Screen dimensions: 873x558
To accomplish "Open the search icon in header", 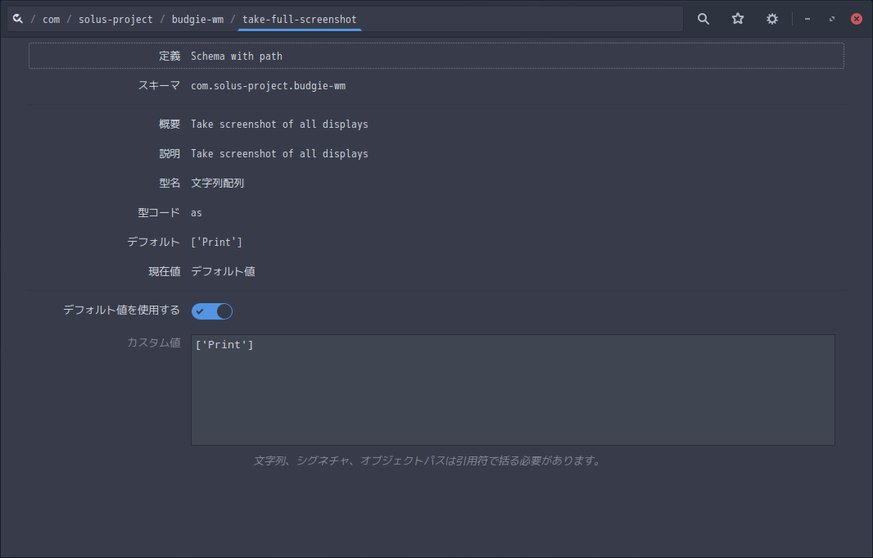I will tap(703, 19).
